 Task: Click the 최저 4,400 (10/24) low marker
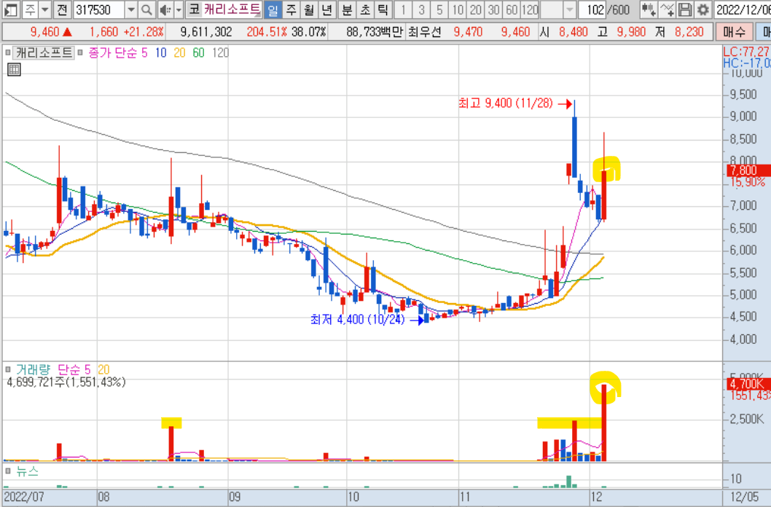click(358, 320)
